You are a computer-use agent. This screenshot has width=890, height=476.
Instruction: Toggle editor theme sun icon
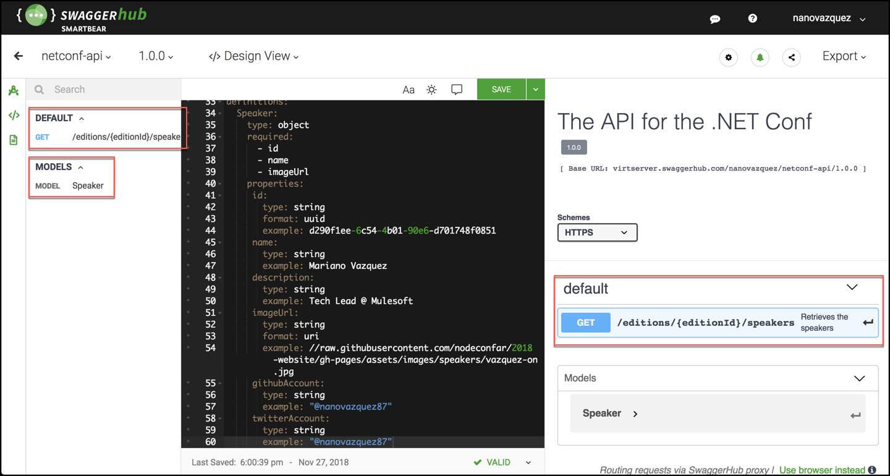[x=432, y=90]
